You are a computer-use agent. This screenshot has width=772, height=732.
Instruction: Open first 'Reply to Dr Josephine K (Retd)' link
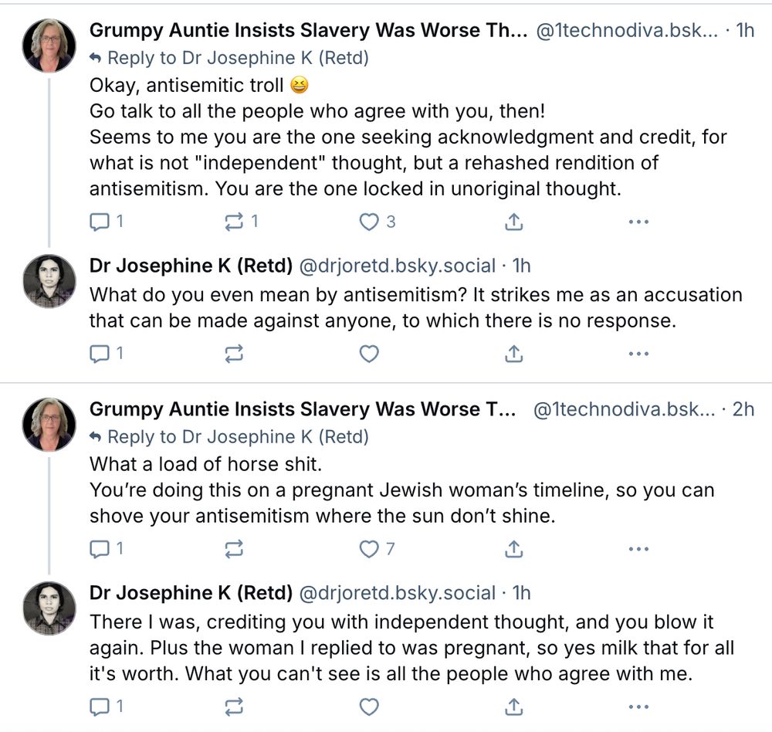pos(229,58)
